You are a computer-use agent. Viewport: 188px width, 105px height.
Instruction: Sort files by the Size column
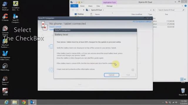click(x=167, y=14)
